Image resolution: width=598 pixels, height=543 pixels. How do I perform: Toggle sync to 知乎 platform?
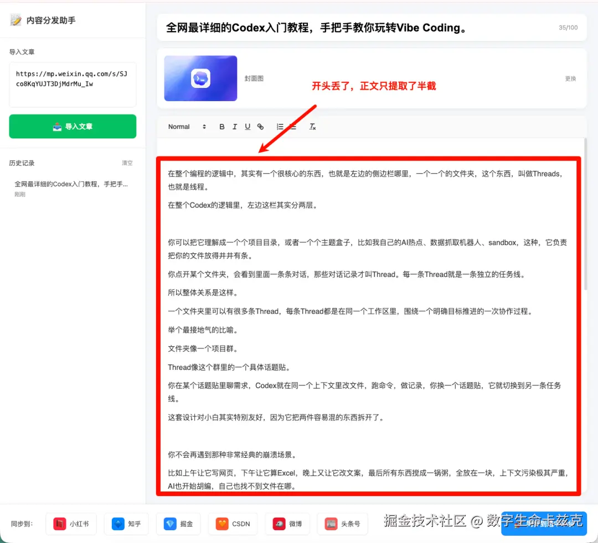pos(126,523)
